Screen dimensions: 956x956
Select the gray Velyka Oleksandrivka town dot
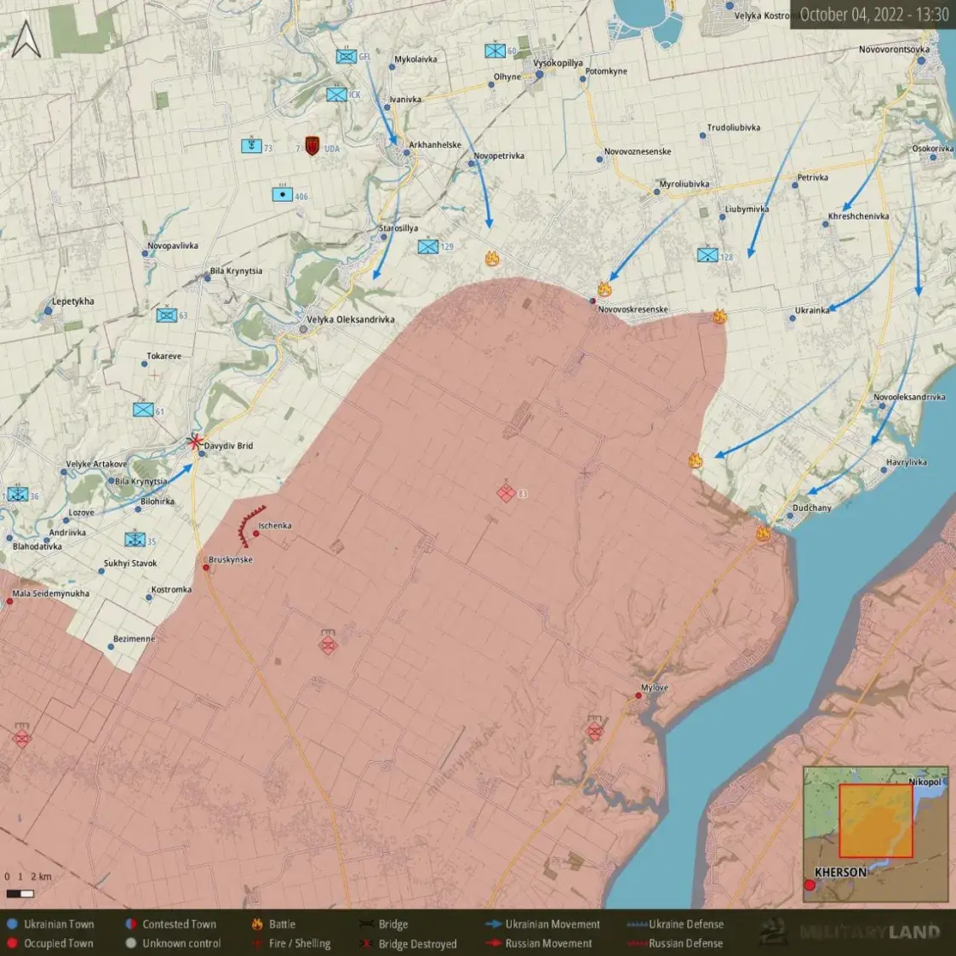(302, 329)
